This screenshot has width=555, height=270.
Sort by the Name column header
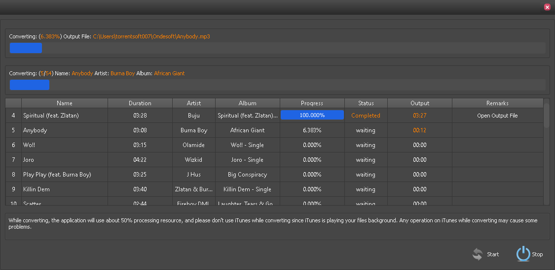65,103
